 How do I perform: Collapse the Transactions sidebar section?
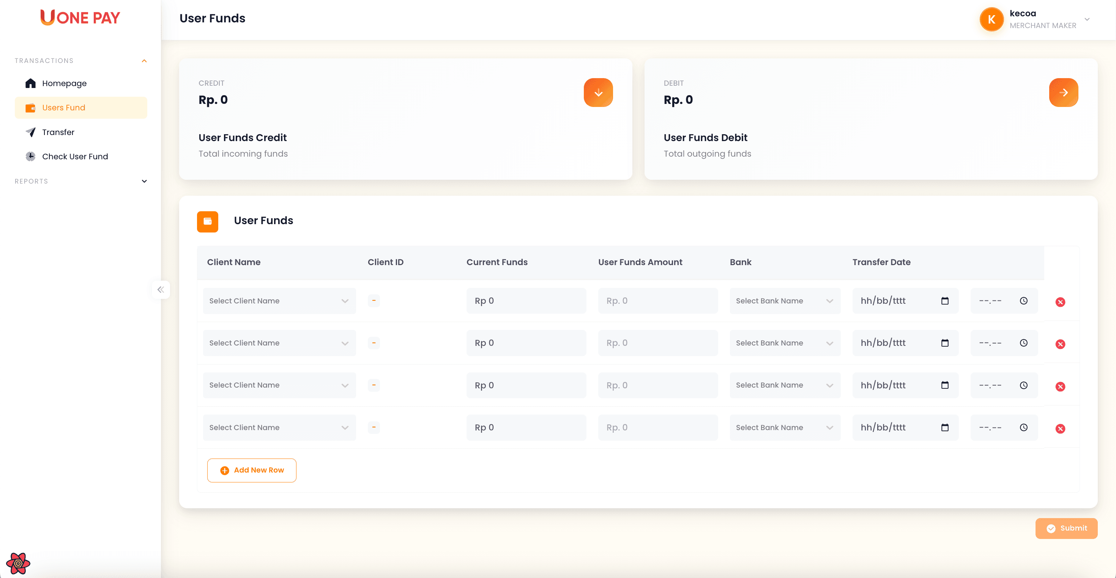click(144, 61)
